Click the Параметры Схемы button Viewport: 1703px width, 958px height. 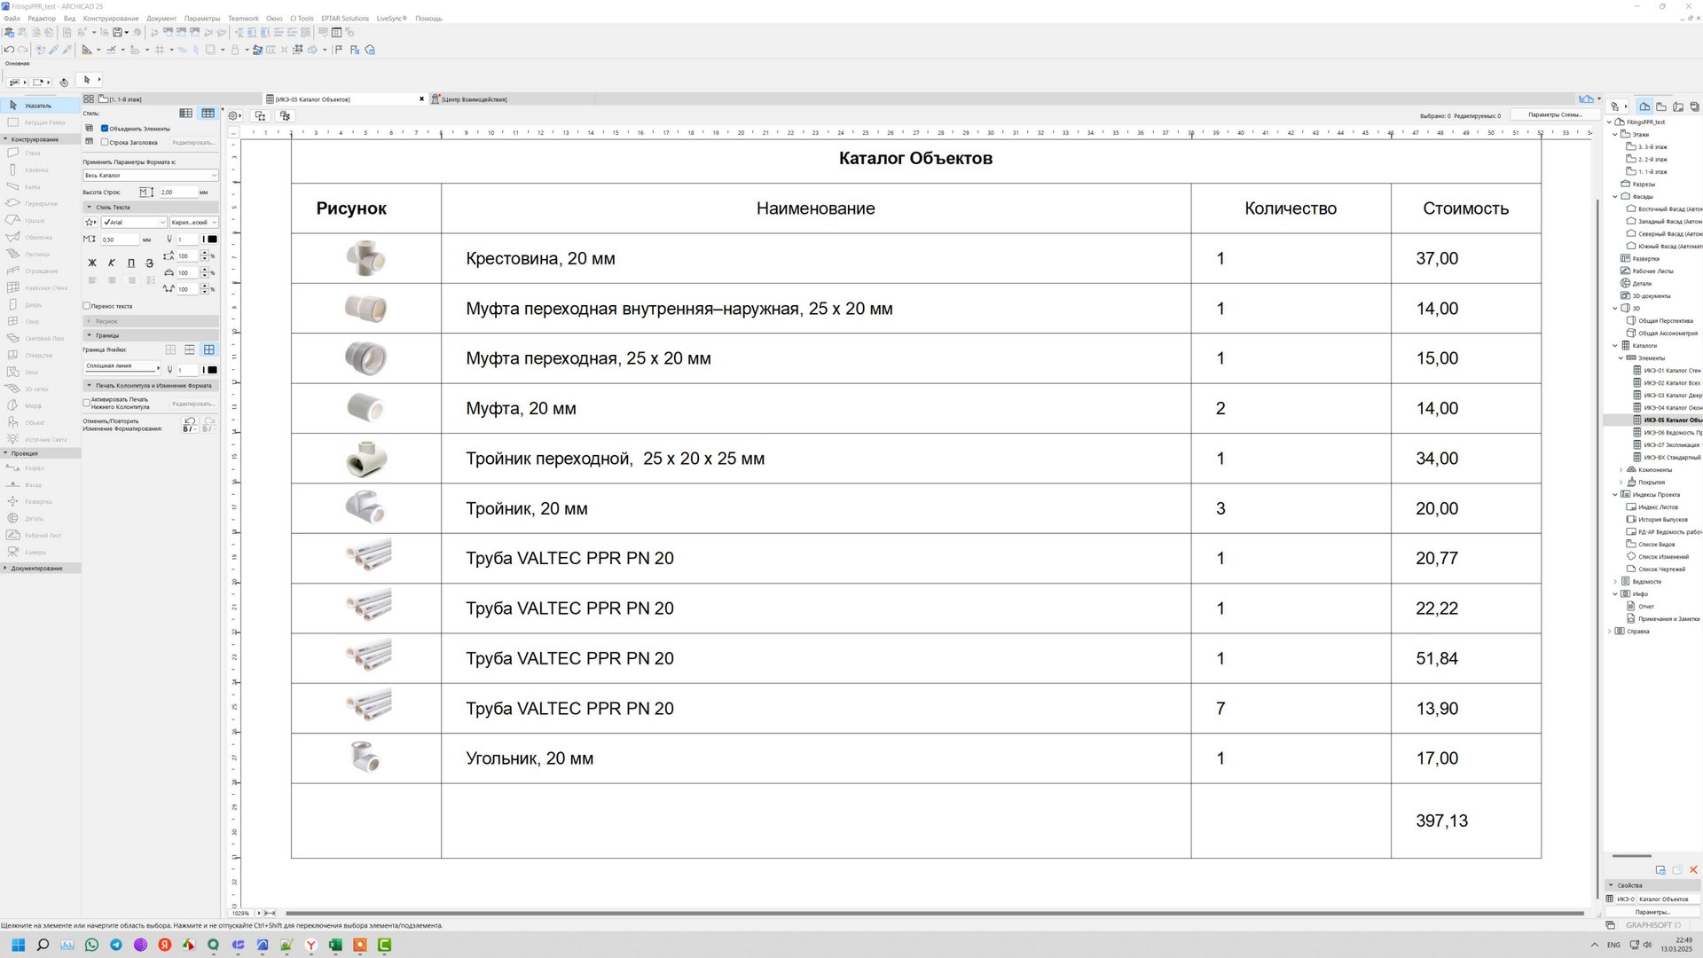1554,114
